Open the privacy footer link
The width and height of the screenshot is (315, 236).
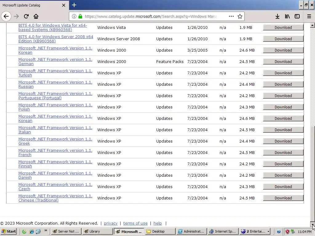pos(110,223)
